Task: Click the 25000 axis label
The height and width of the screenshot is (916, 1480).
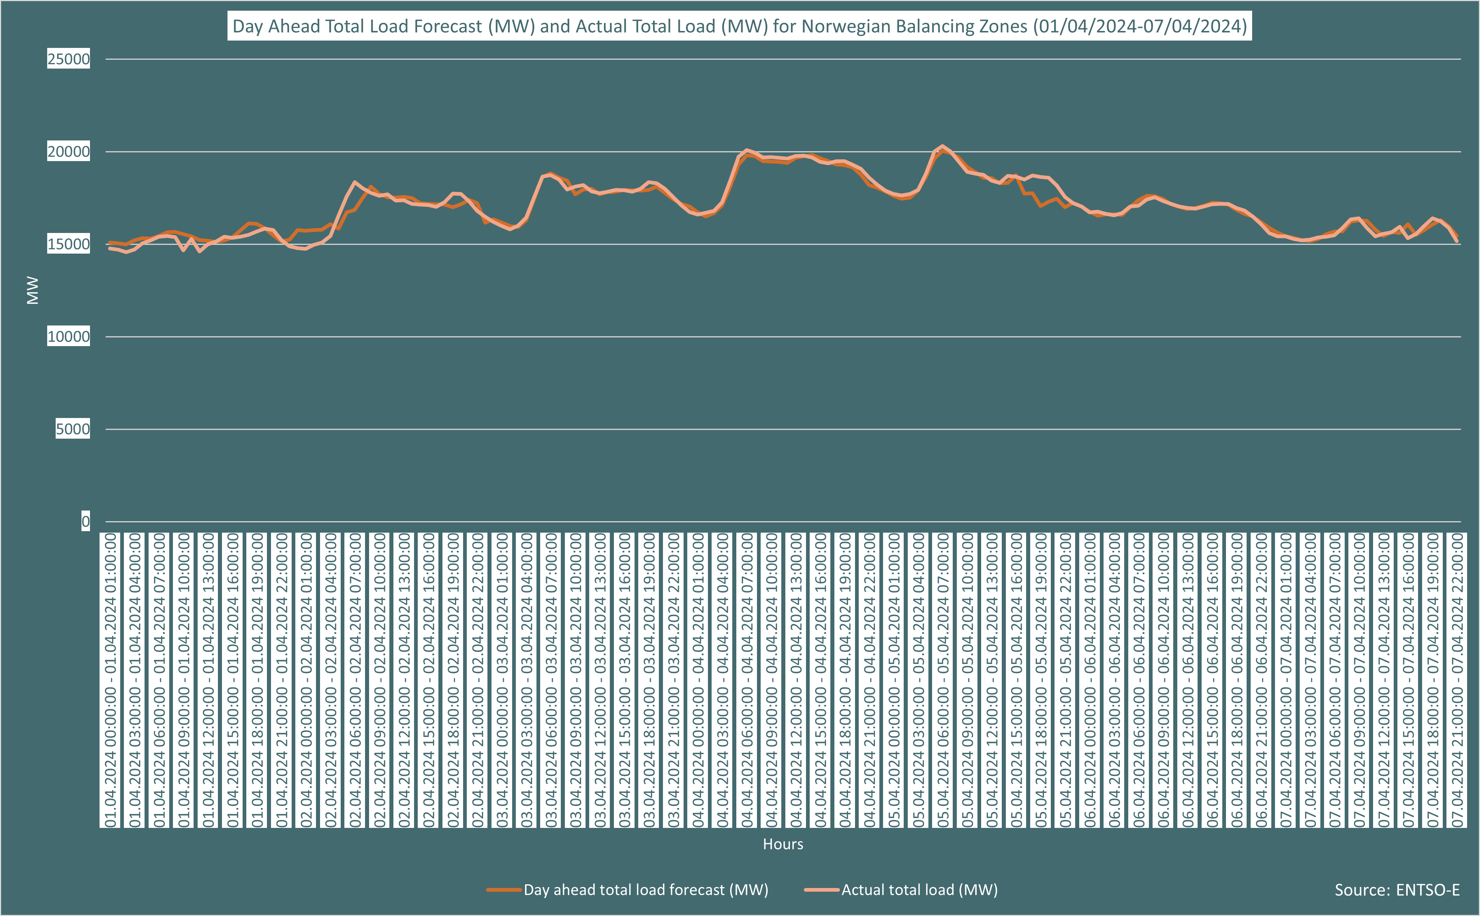Action: pyautogui.click(x=69, y=59)
